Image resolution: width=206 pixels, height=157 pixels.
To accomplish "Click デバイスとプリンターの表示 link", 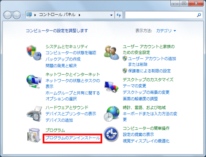I will pos(71,114).
